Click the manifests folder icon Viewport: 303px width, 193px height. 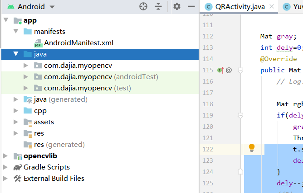click(28, 31)
